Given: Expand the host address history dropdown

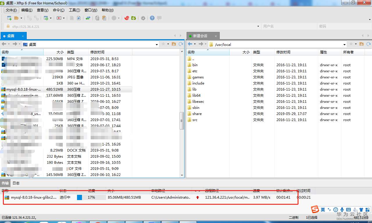Looking at the screenshot, I should [258, 26].
